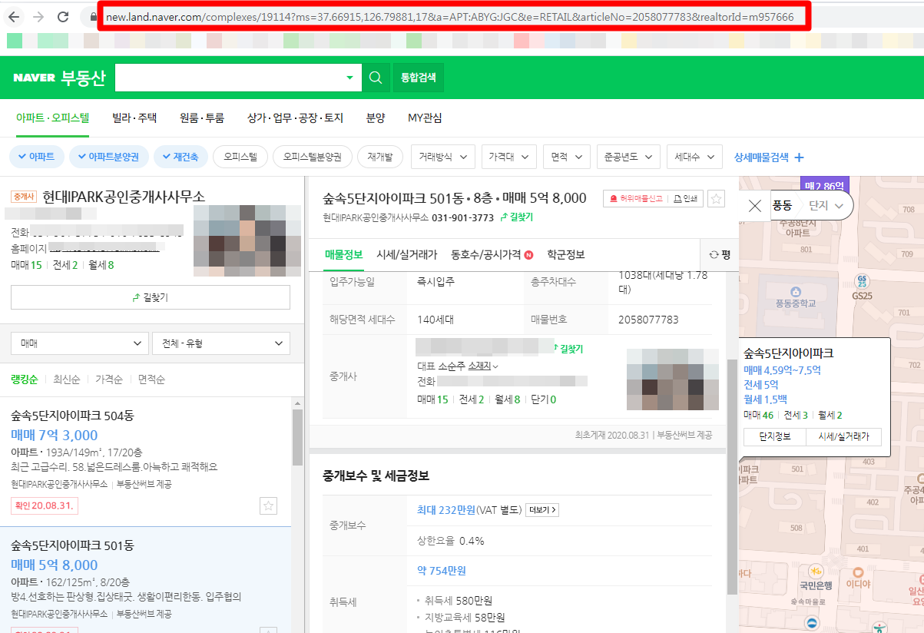Click the 국민은행 marker on map

(816, 576)
